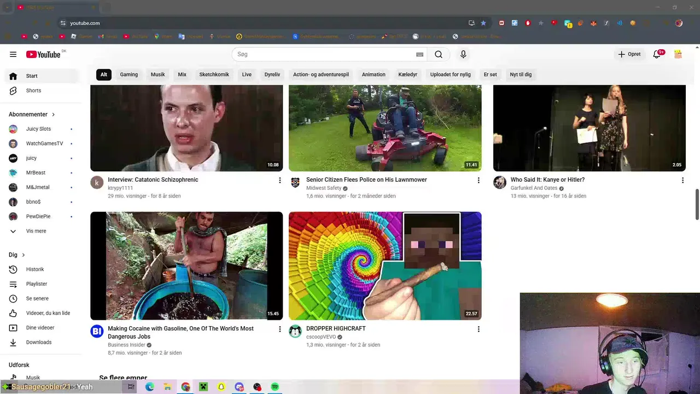Select the Gaming filter chip

(129, 74)
